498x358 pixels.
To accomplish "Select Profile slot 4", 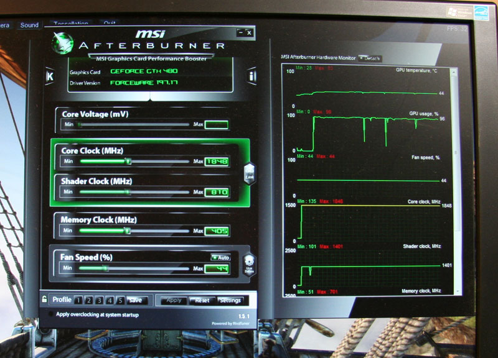I will pyautogui.click(x=110, y=300).
